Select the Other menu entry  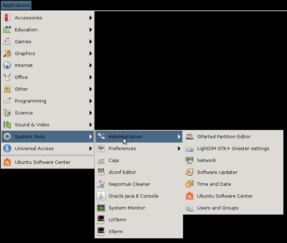48,89
